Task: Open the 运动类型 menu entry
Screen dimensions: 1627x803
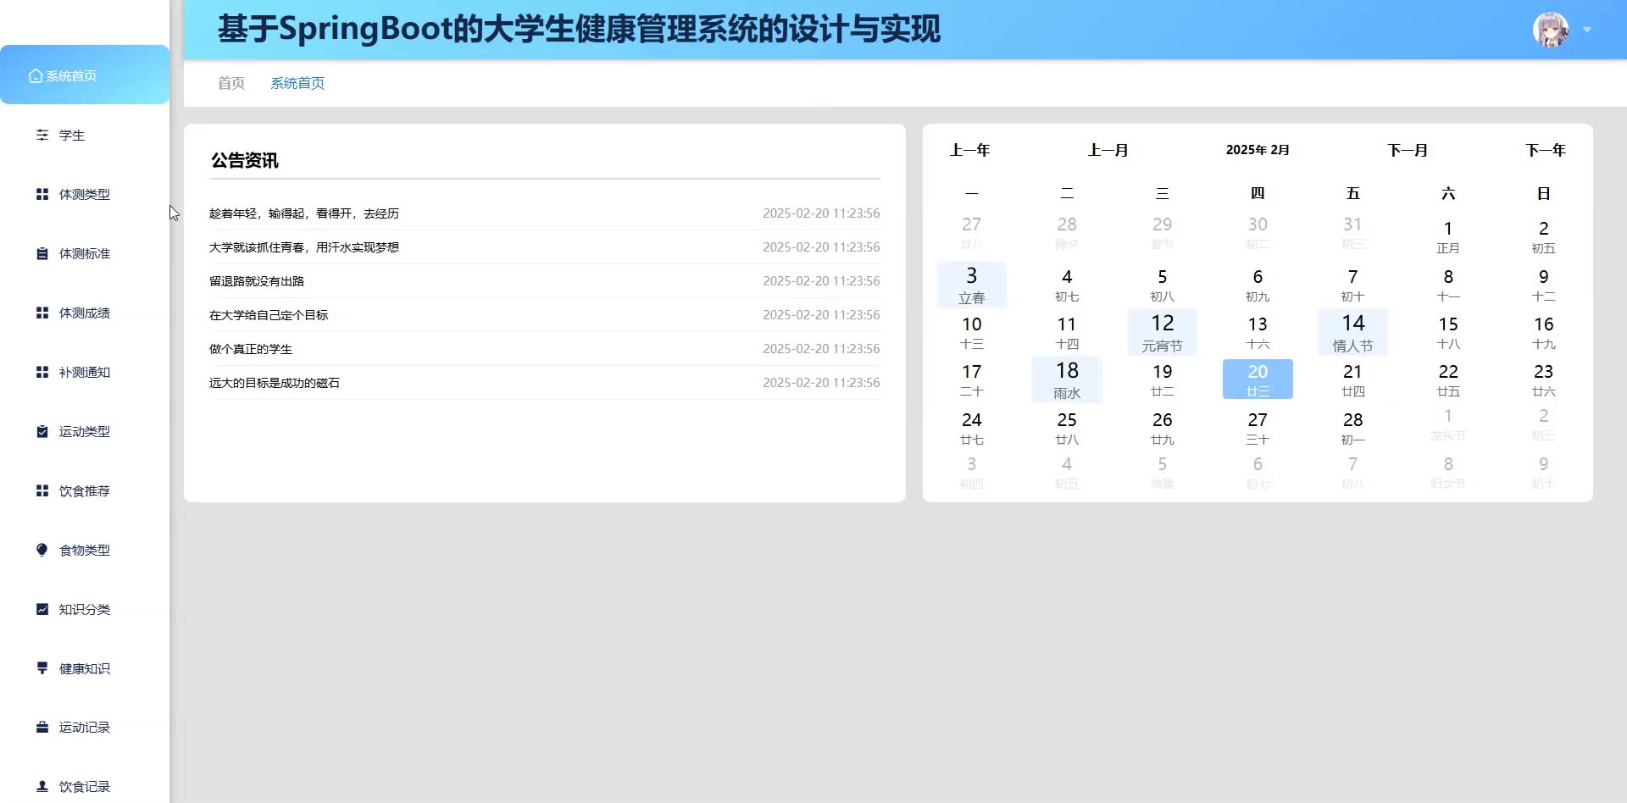Action: 85,432
